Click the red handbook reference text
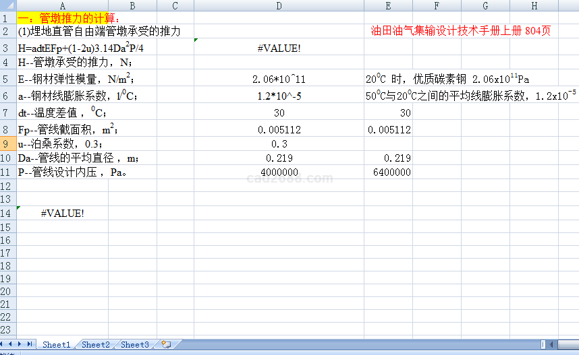The image size is (579, 355). coord(460,31)
